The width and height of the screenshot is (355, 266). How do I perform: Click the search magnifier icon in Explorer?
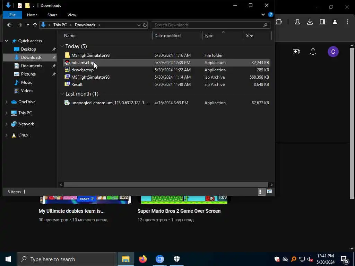coord(265,25)
